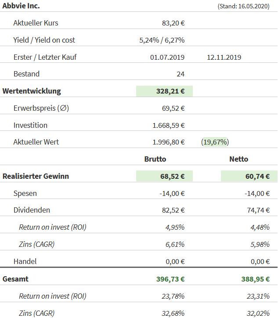Click the Gesamt gross total 396,73 €
The height and width of the screenshot is (318, 278).
[x=170, y=279]
